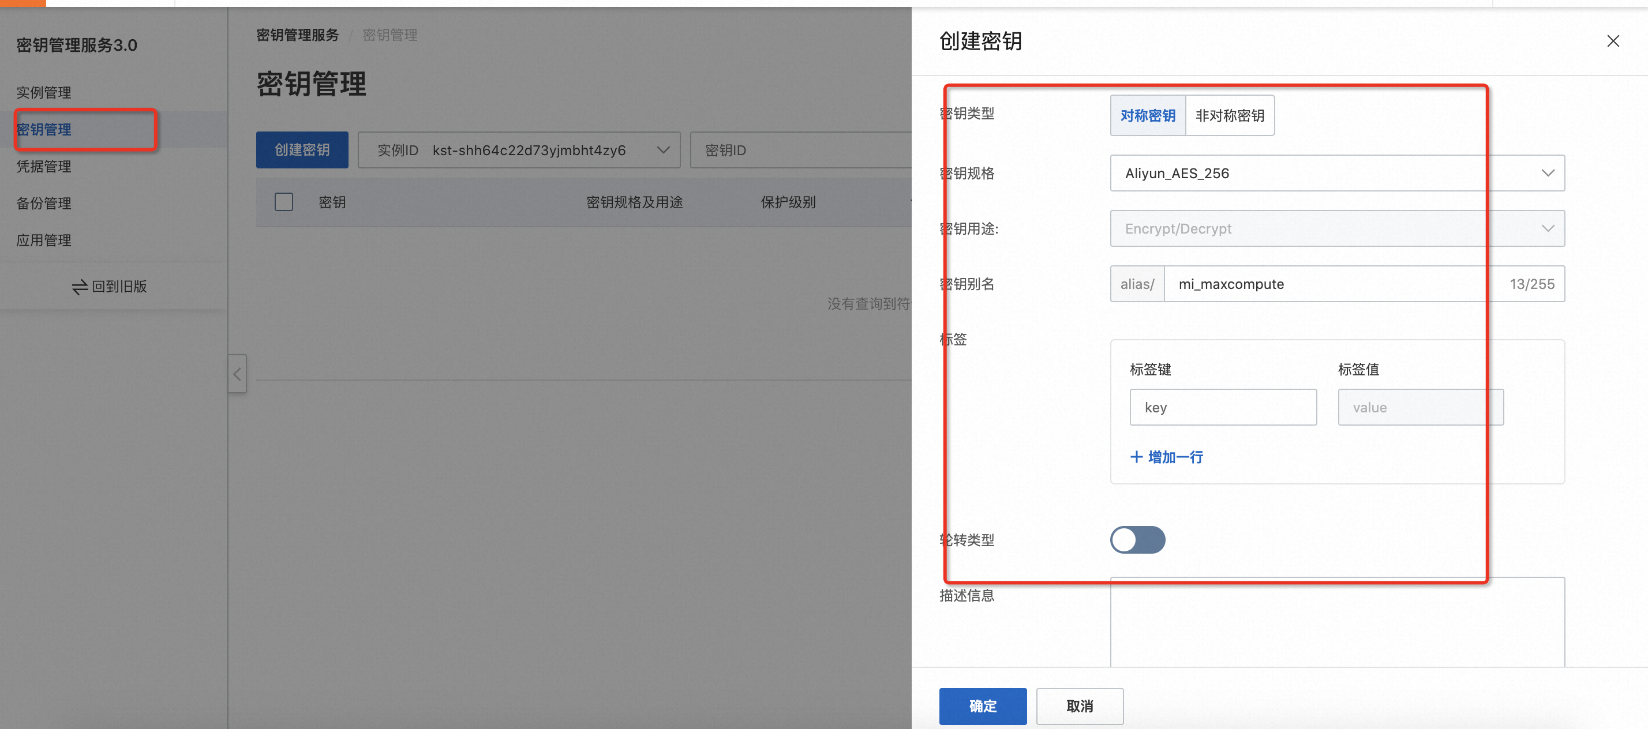
Task: Focus the 标签键 key input field
Action: tap(1223, 407)
